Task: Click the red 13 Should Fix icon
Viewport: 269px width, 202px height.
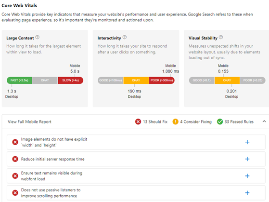Action: [x=138, y=121]
